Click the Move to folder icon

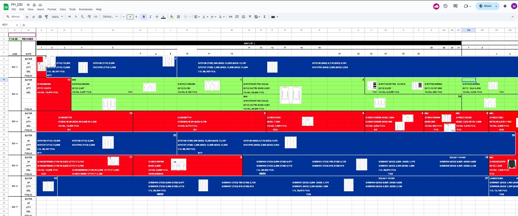pyautogui.click(x=34, y=5)
